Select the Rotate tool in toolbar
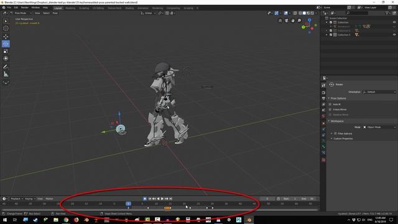 [6, 44]
